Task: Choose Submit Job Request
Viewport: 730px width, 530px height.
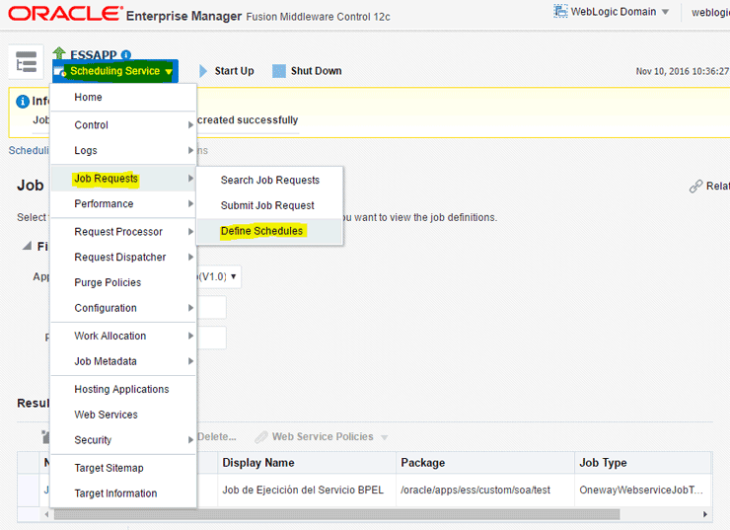Action: pos(270,205)
